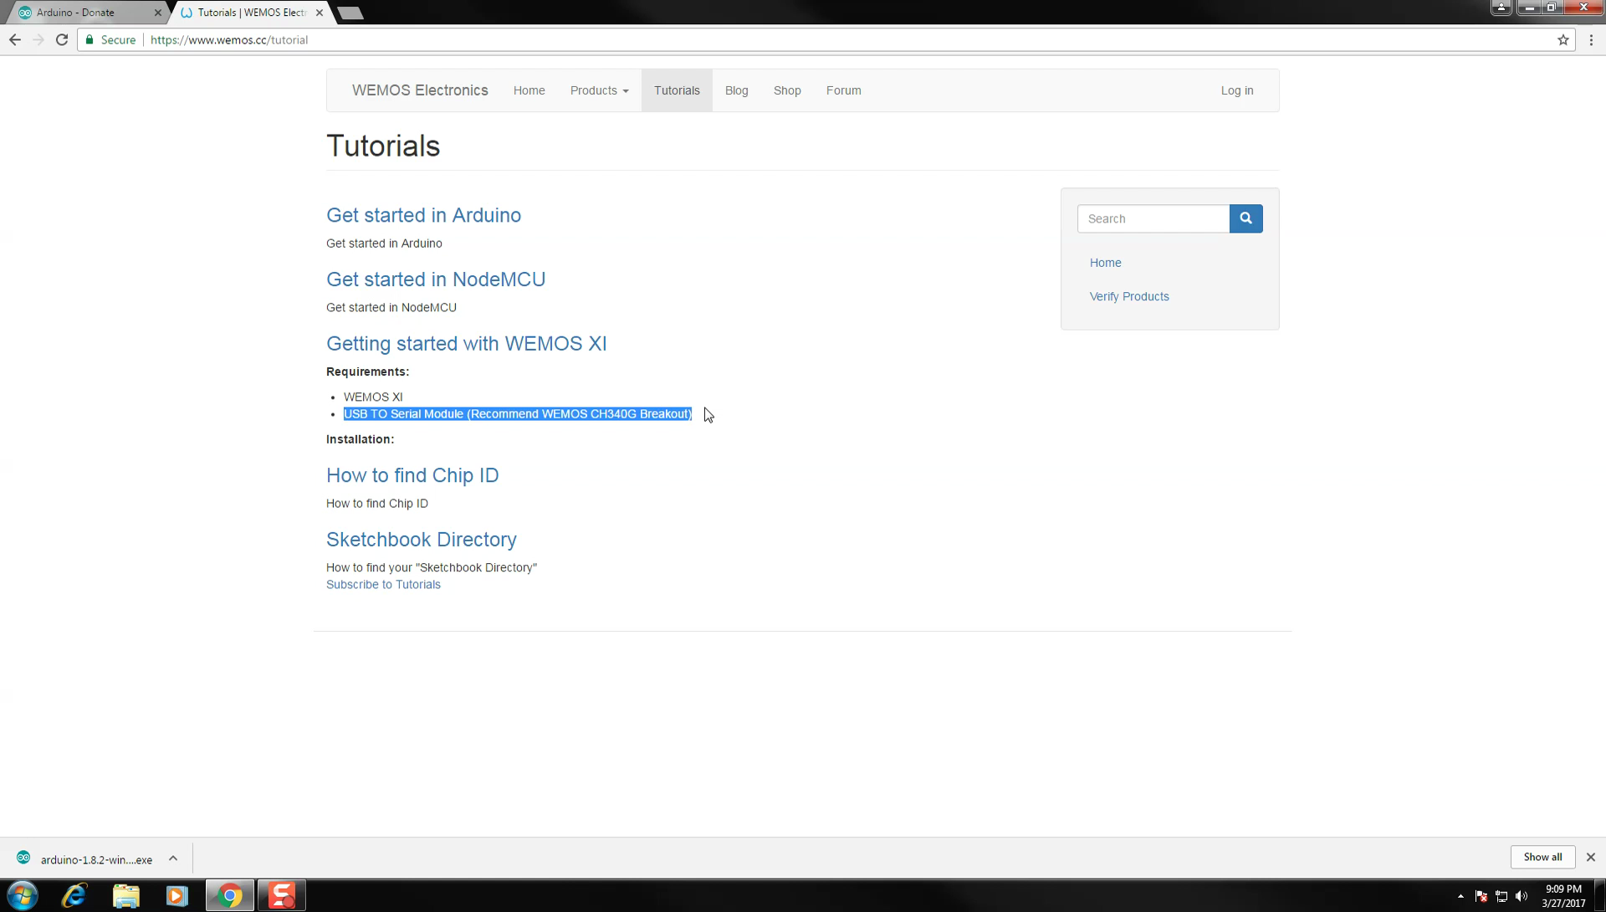Click the blue search magnifier button
Image resolution: width=1606 pixels, height=912 pixels.
pos(1245,218)
